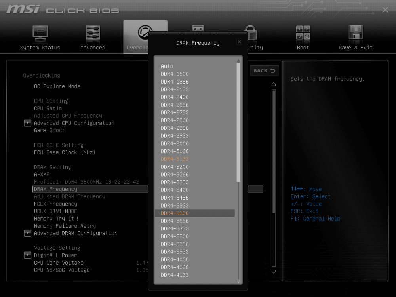Select CPU Ratio setting
This screenshot has width=396, height=297.
tap(48, 109)
